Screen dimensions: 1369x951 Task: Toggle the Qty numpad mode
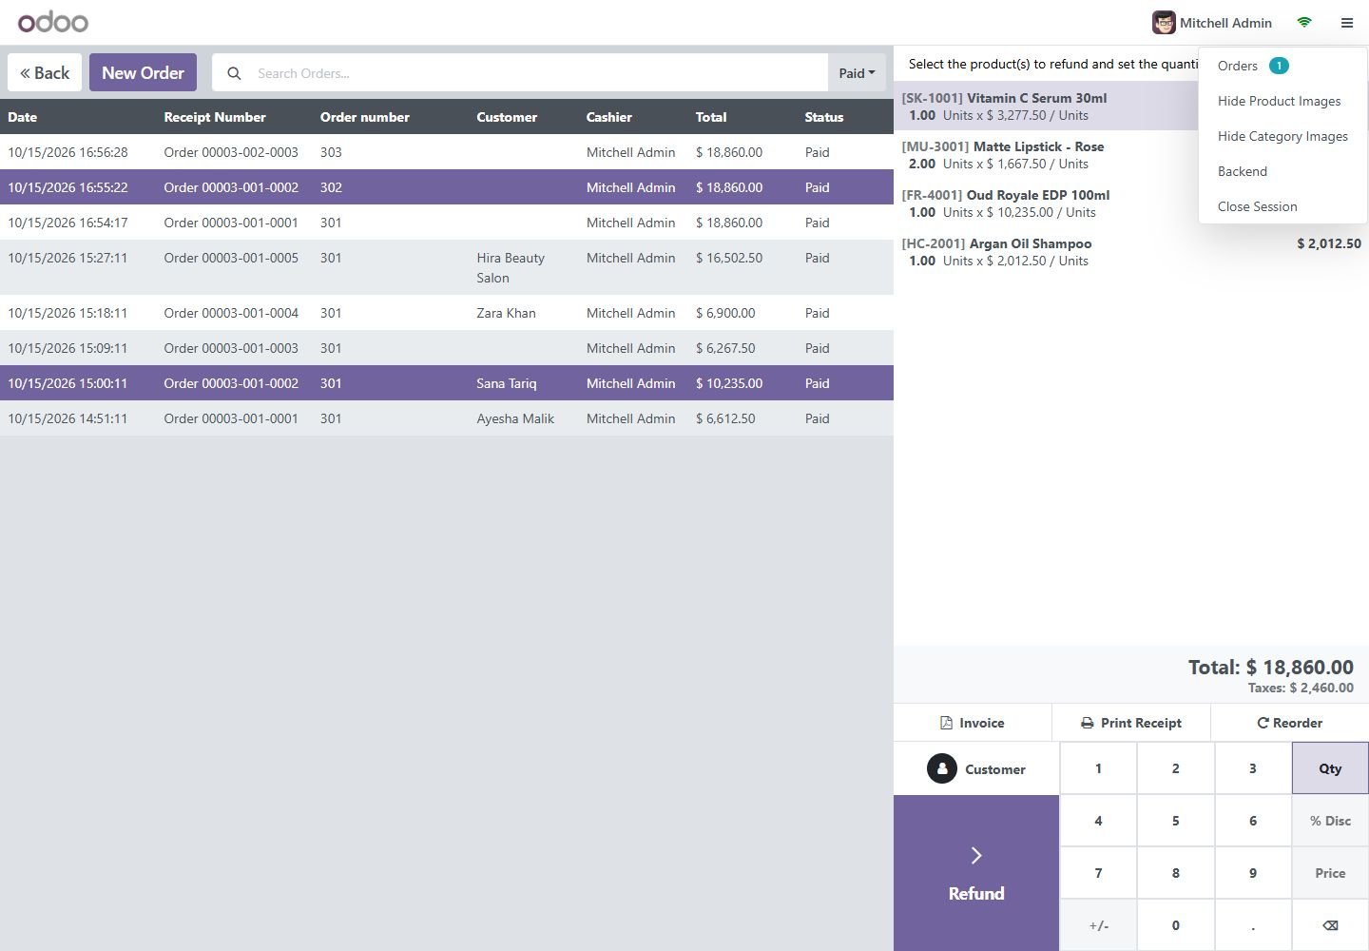pyautogui.click(x=1330, y=768)
